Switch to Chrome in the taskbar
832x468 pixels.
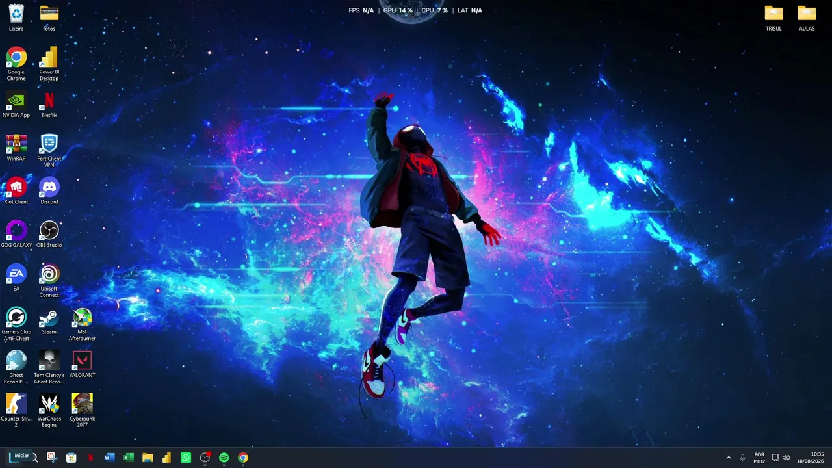click(x=243, y=458)
